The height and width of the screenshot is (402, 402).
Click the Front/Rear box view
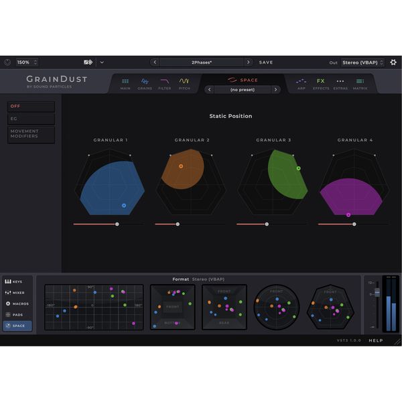click(x=224, y=307)
